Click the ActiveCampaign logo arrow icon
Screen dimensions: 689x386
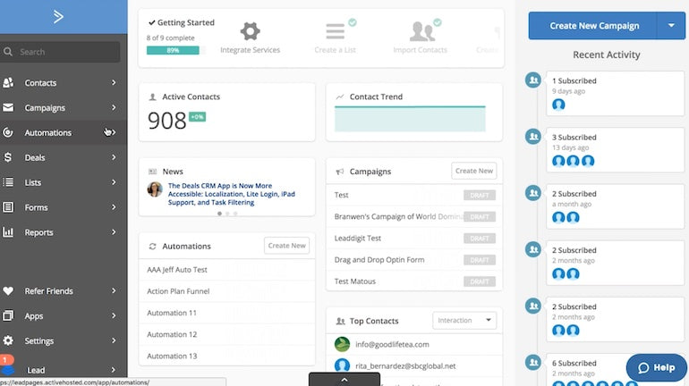[58, 17]
